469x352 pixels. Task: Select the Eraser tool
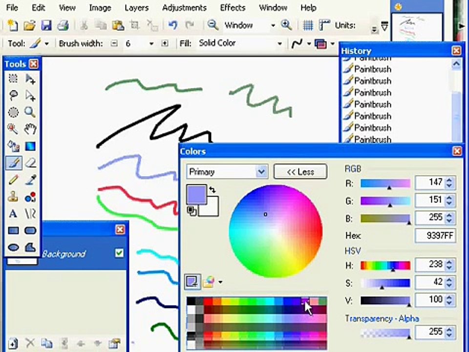30,163
